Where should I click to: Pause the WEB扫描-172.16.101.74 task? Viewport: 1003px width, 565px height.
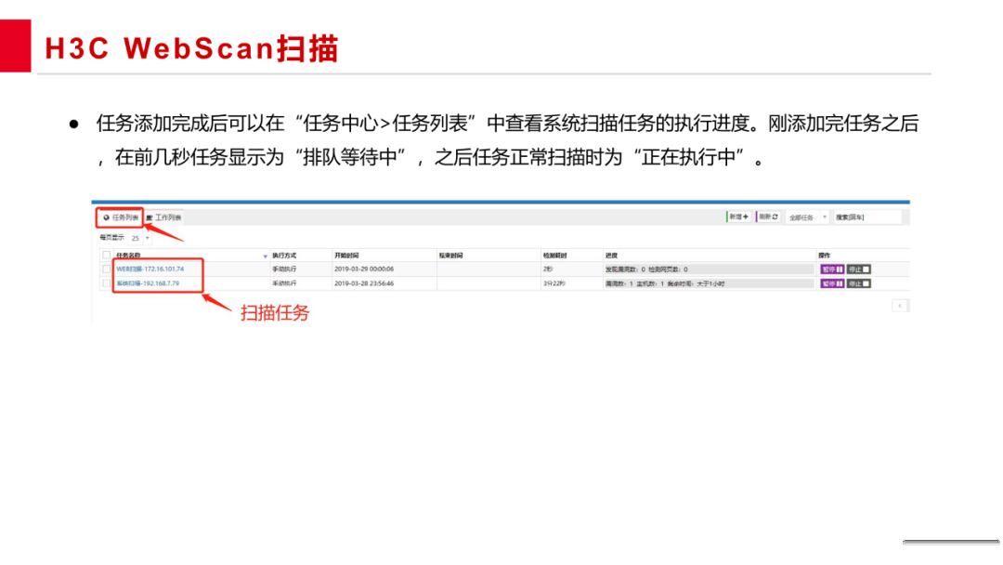pos(832,269)
